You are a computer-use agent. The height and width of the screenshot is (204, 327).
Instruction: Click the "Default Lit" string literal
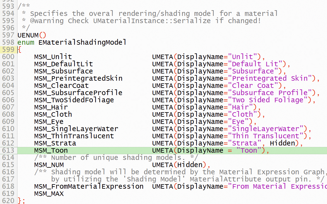[x=257, y=64]
